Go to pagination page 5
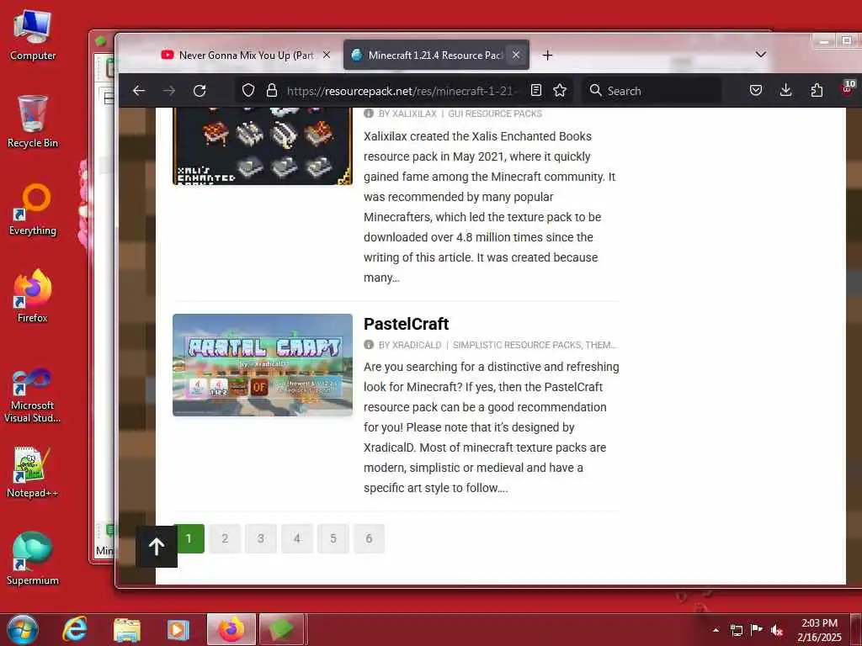This screenshot has width=862, height=646. click(x=333, y=538)
